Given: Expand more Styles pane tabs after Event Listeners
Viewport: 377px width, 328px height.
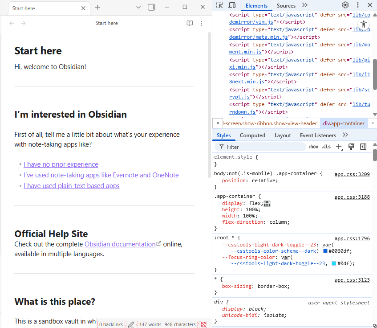Looking at the screenshot, I should (345, 135).
